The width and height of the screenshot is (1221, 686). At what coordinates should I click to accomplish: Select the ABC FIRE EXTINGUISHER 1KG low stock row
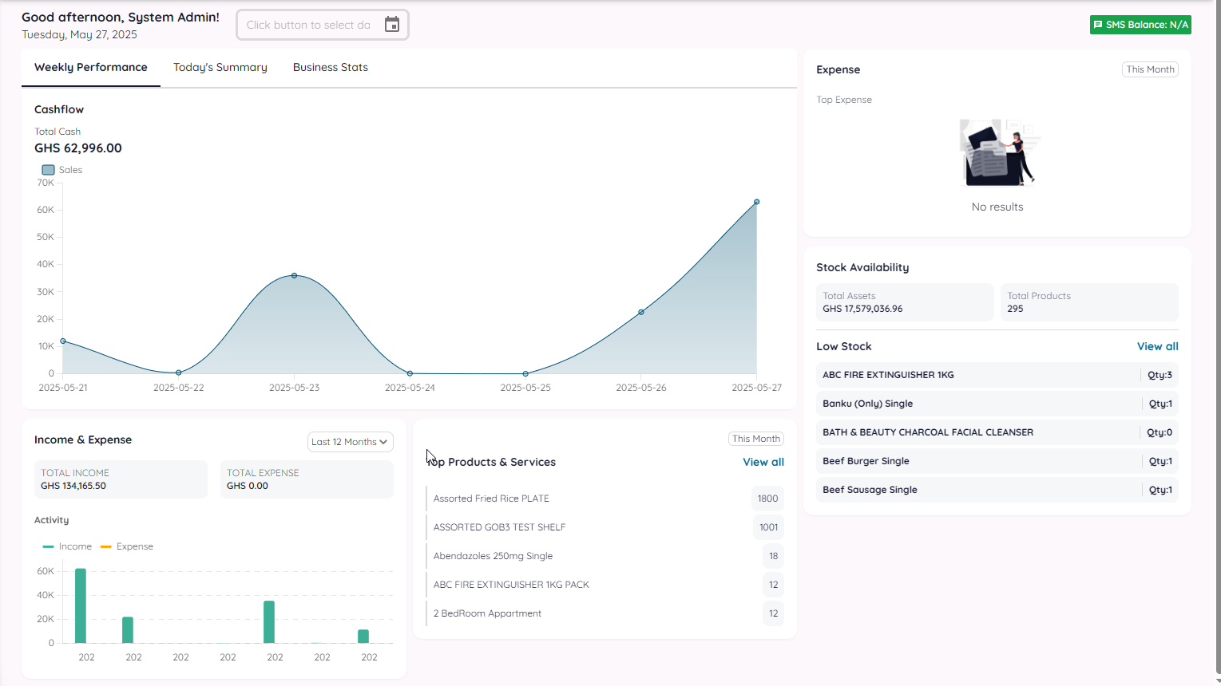[997, 375]
